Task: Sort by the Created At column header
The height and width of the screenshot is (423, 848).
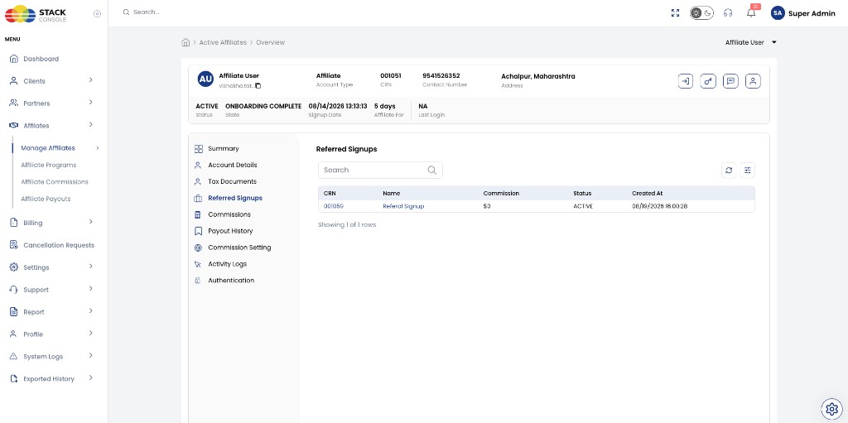Action: point(648,193)
